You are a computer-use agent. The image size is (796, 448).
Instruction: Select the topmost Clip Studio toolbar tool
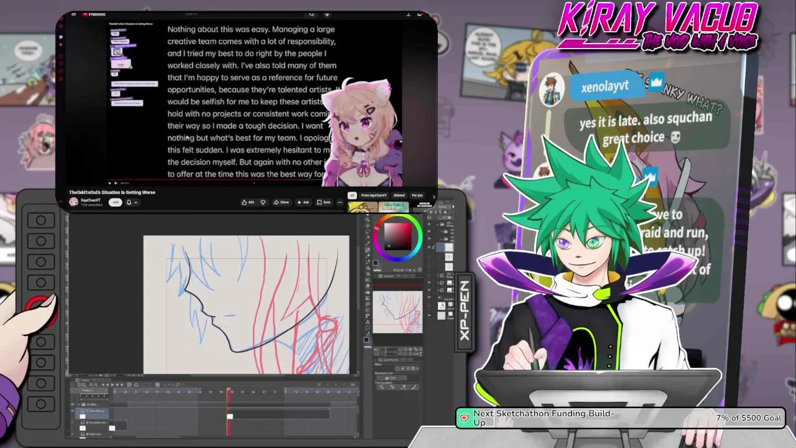coord(368,216)
